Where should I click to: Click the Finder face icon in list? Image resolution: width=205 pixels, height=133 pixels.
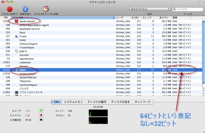click(17, 36)
